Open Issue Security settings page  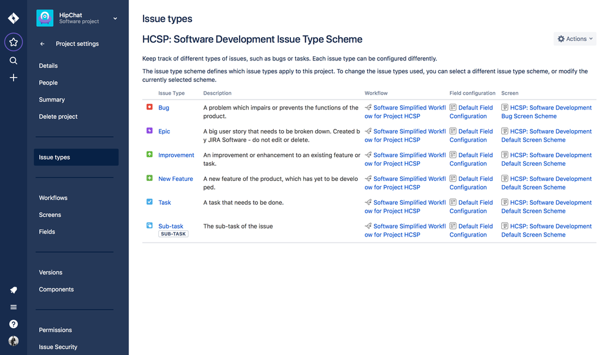click(58, 347)
